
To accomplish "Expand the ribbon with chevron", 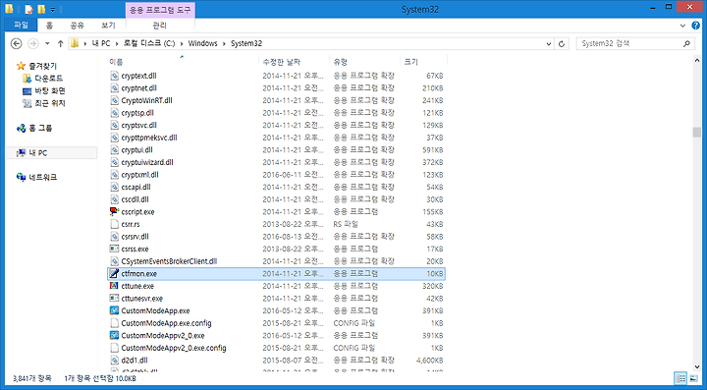I will pyautogui.click(x=682, y=26).
